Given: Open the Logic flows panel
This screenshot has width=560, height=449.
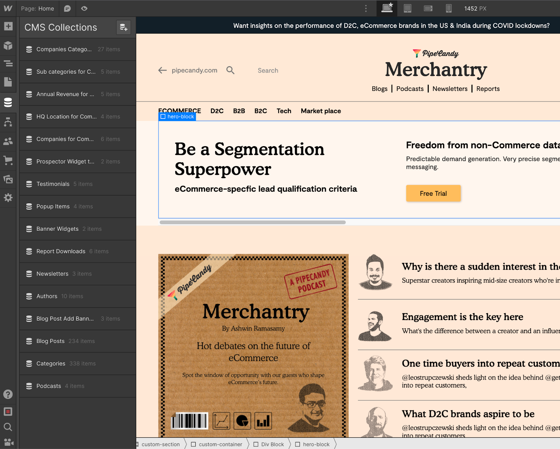Looking at the screenshot, I should 8,122.
